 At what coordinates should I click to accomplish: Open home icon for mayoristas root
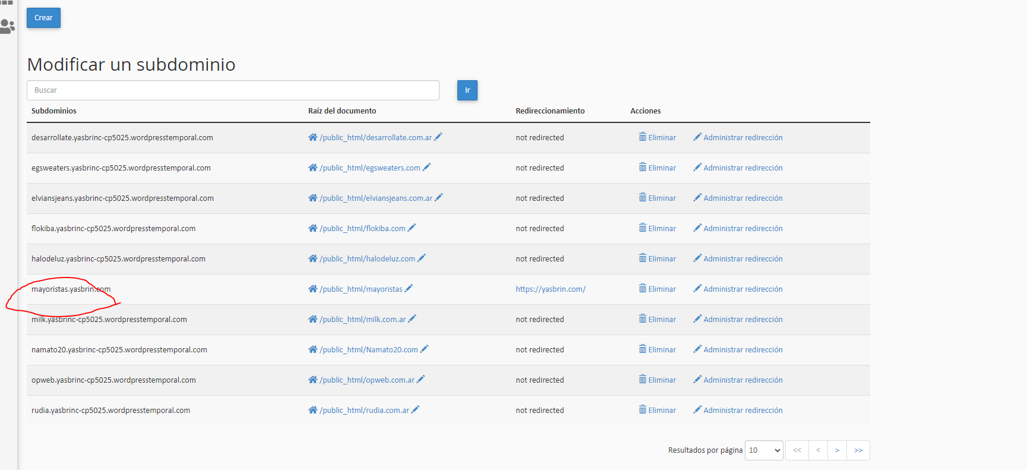pos(313,289)
